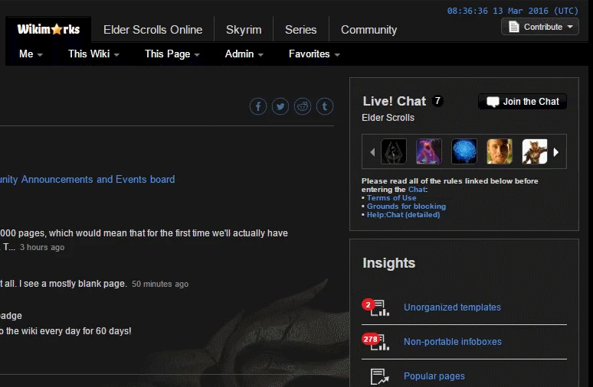593x387 pixels.
Task: Open the Terms of Use link
Action: pyautogui.click(x=392, y=198)
